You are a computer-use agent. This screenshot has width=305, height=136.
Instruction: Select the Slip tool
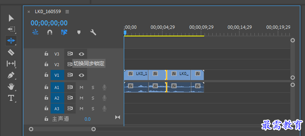tap(11, 64)
